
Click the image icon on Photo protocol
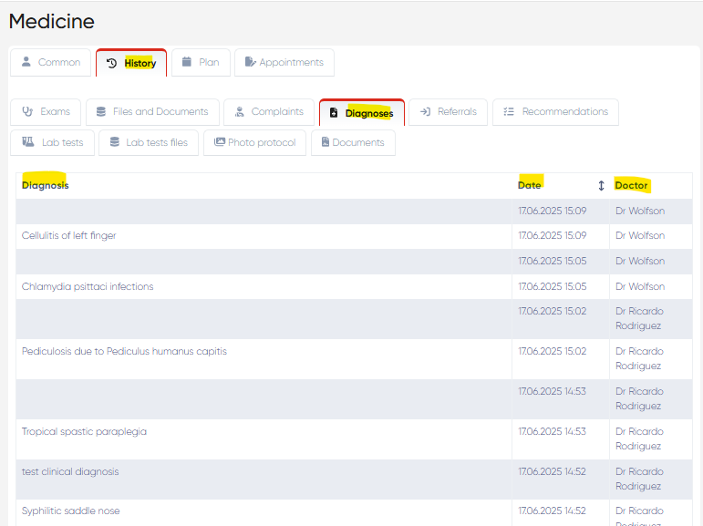tap(219, 143)
